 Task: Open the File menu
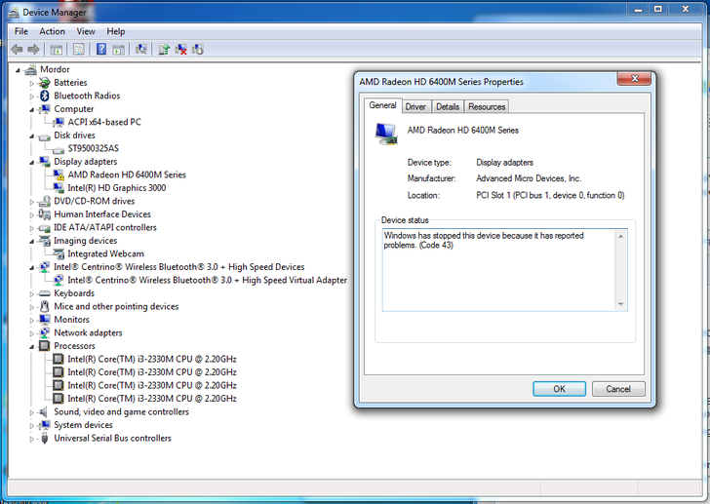(20, 31)
